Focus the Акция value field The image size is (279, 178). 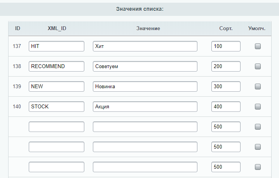pyautogui.click(x=145, y=107)
